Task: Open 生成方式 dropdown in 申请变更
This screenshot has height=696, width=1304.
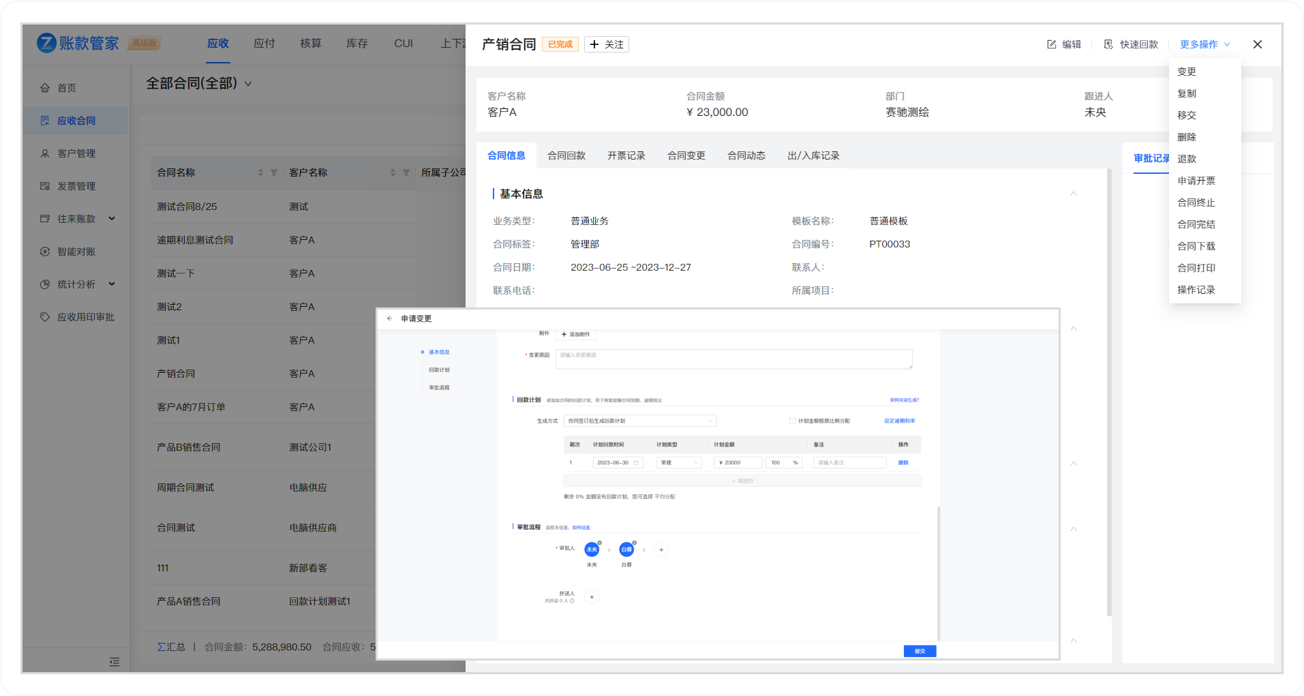Action: 640,421
